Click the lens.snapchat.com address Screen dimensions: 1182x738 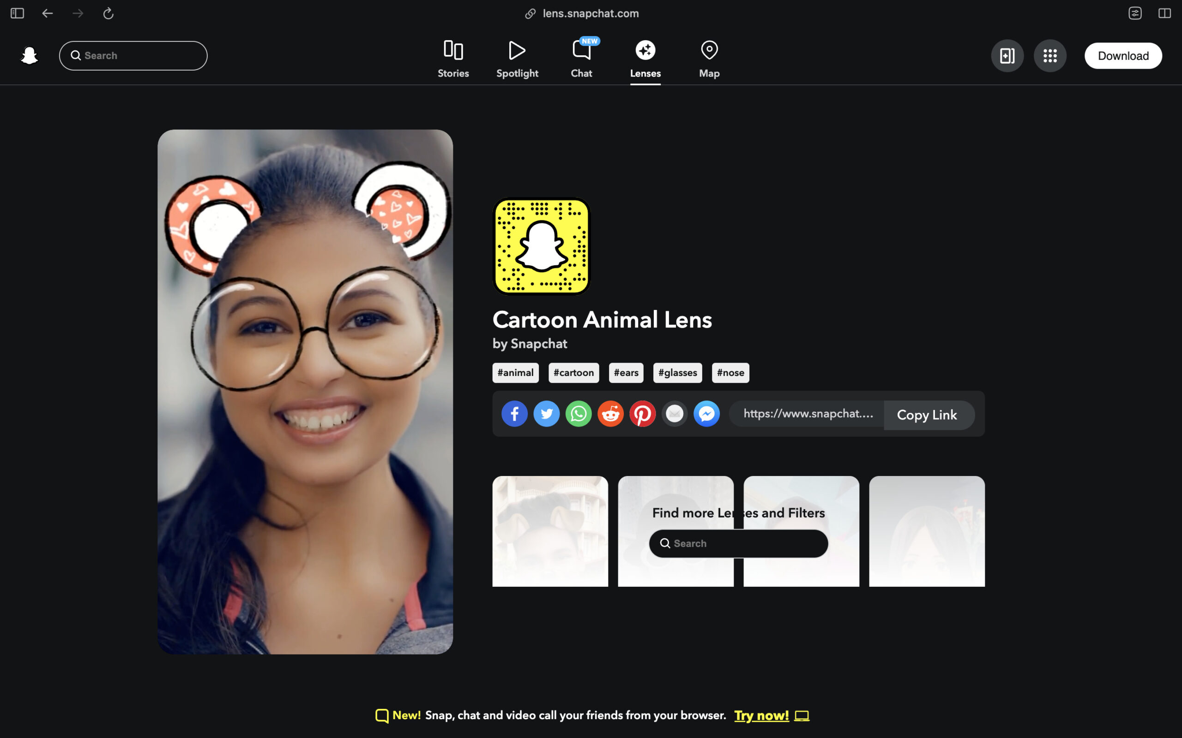coord(591,14)
